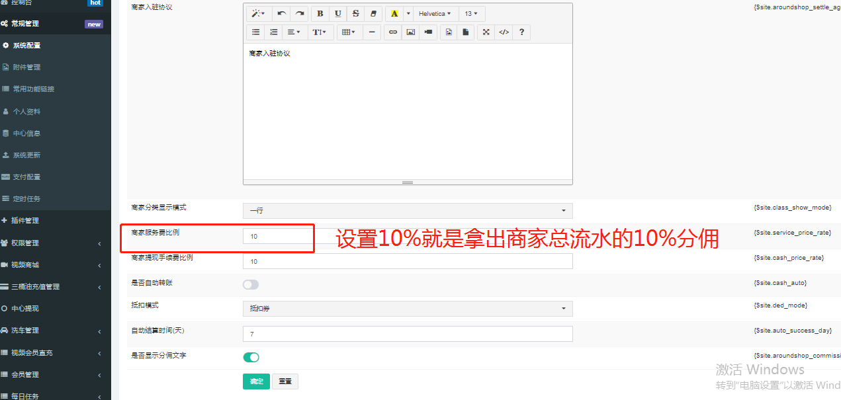The width and height of the screenshot is (841, 400).
Task: Expand the 洗车管理 sidebar group
Action: click(56, 331)
